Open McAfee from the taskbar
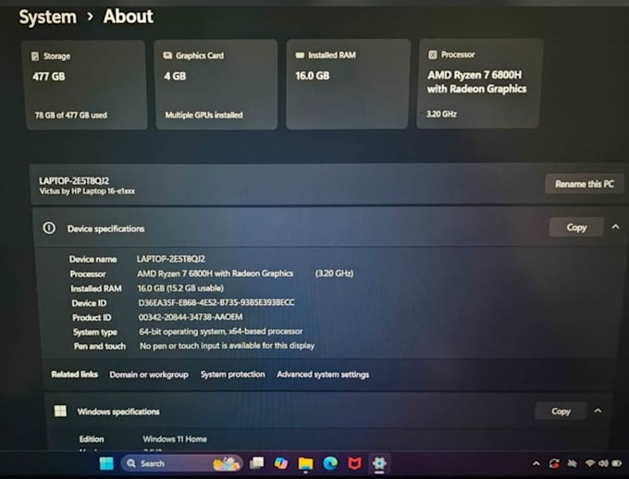 [x=354, y=464]
